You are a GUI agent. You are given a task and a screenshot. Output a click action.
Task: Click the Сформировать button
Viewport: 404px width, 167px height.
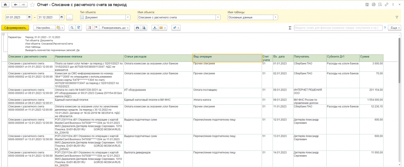pos(15,28)
